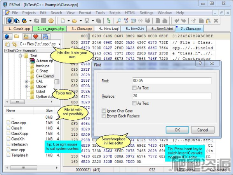This screenshot has height=175, width=233.
Task: Open the Search menu
Action: coord(56,13)
